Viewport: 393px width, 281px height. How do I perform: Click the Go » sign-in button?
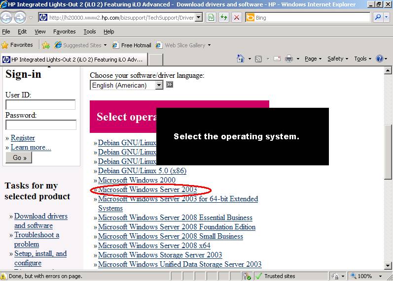pos(19,157)
